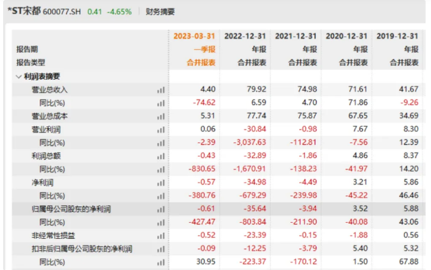Click revenue value 79.92
The height and width of the screenshot is (270, 431).
click(x=256, y=89)
